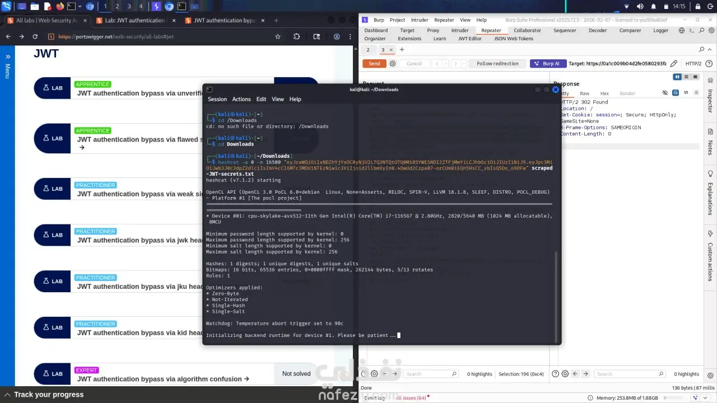Image resolution: width=717 pixels, height=403 pixels.
Task: Switch to workspace 2
Action: pyautogui.click(x=117, y=7)
